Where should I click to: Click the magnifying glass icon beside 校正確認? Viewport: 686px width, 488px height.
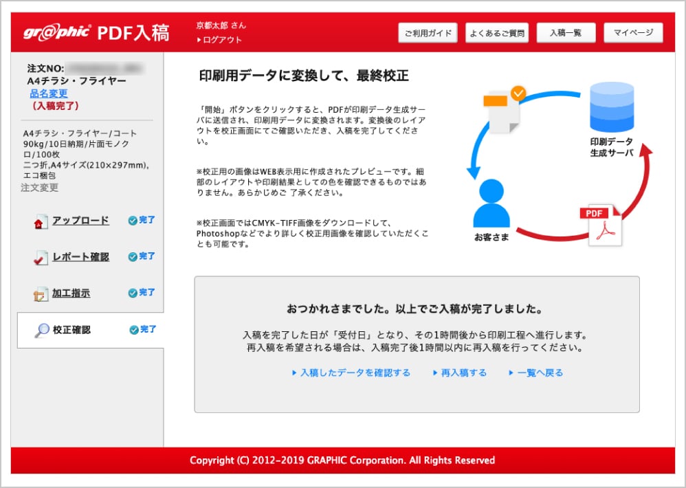click(x=41, y=331)
